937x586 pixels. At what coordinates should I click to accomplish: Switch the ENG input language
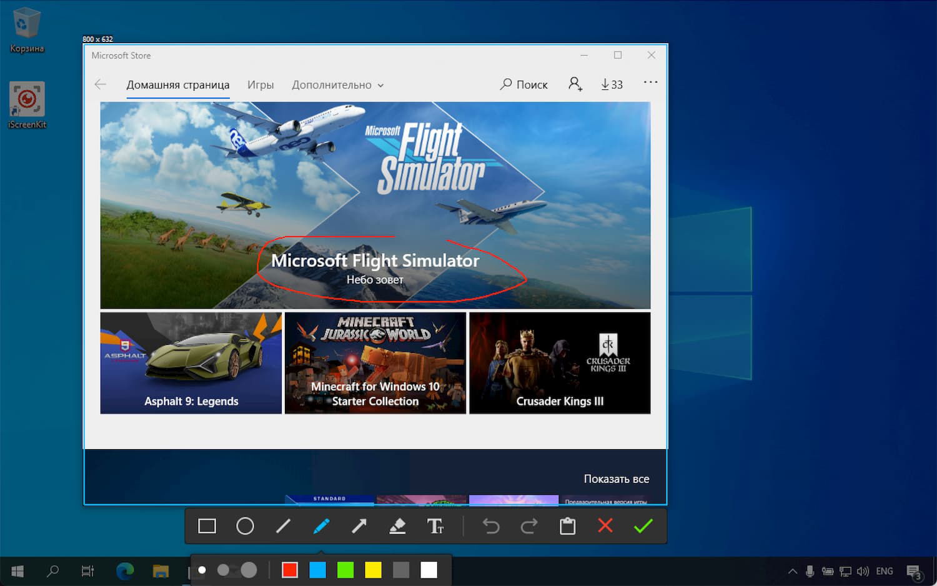point(885,571)
